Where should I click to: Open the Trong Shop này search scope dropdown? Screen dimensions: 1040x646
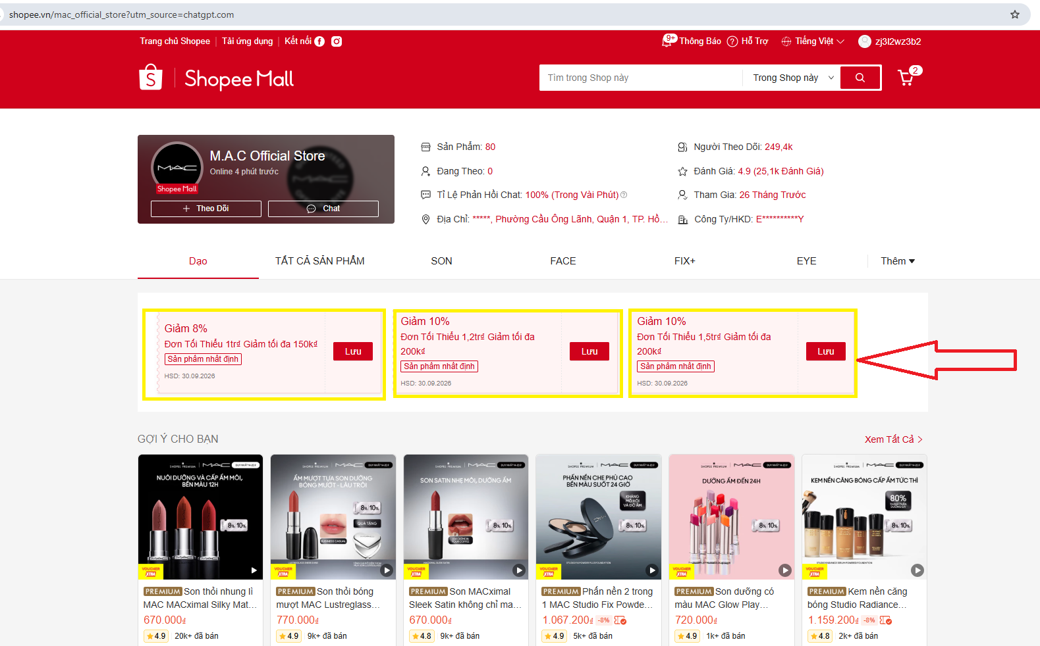click(x=793, y=78)
